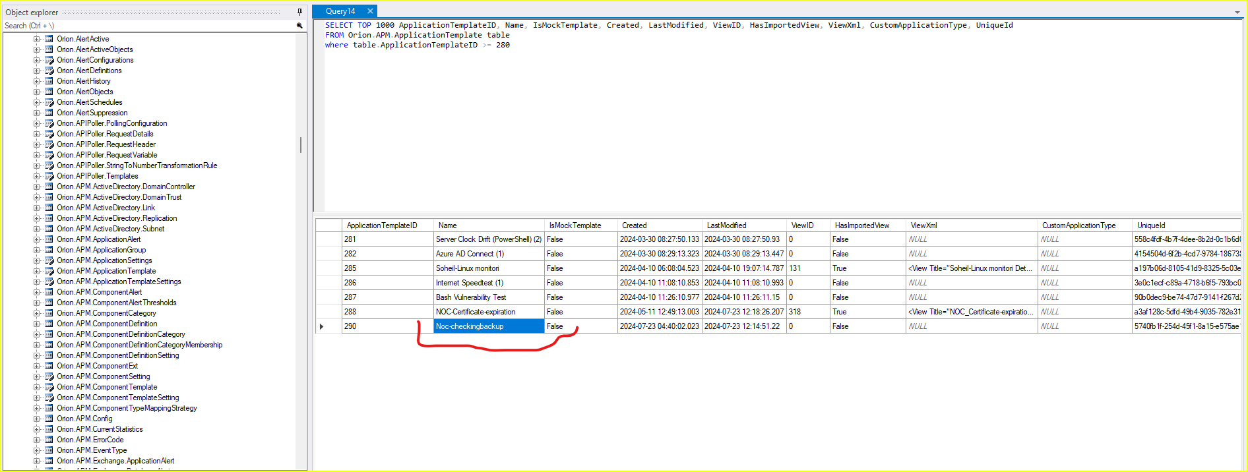Click the row selector for row 290
This screenshot has height=472, width=1248.
(328, 326)
